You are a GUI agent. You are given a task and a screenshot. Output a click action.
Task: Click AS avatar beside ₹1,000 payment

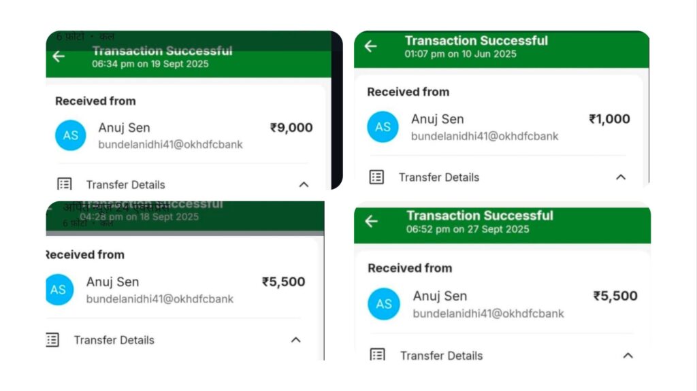[383, 126]
